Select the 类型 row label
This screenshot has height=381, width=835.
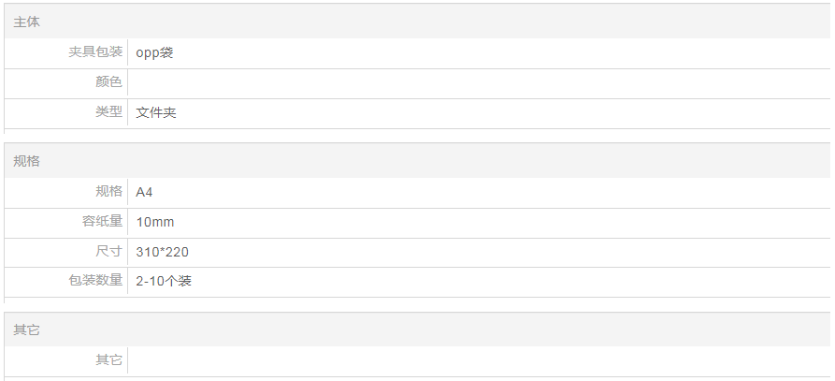pyautogui.click(x=109, y=112)
